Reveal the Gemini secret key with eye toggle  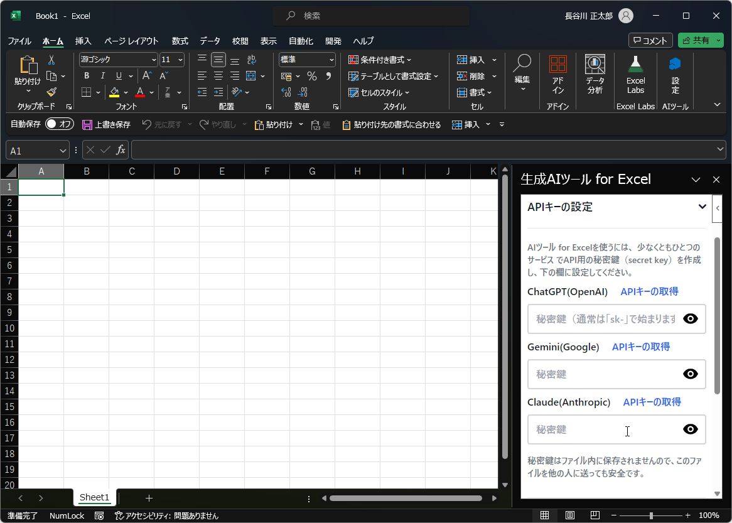click(691, 374)
